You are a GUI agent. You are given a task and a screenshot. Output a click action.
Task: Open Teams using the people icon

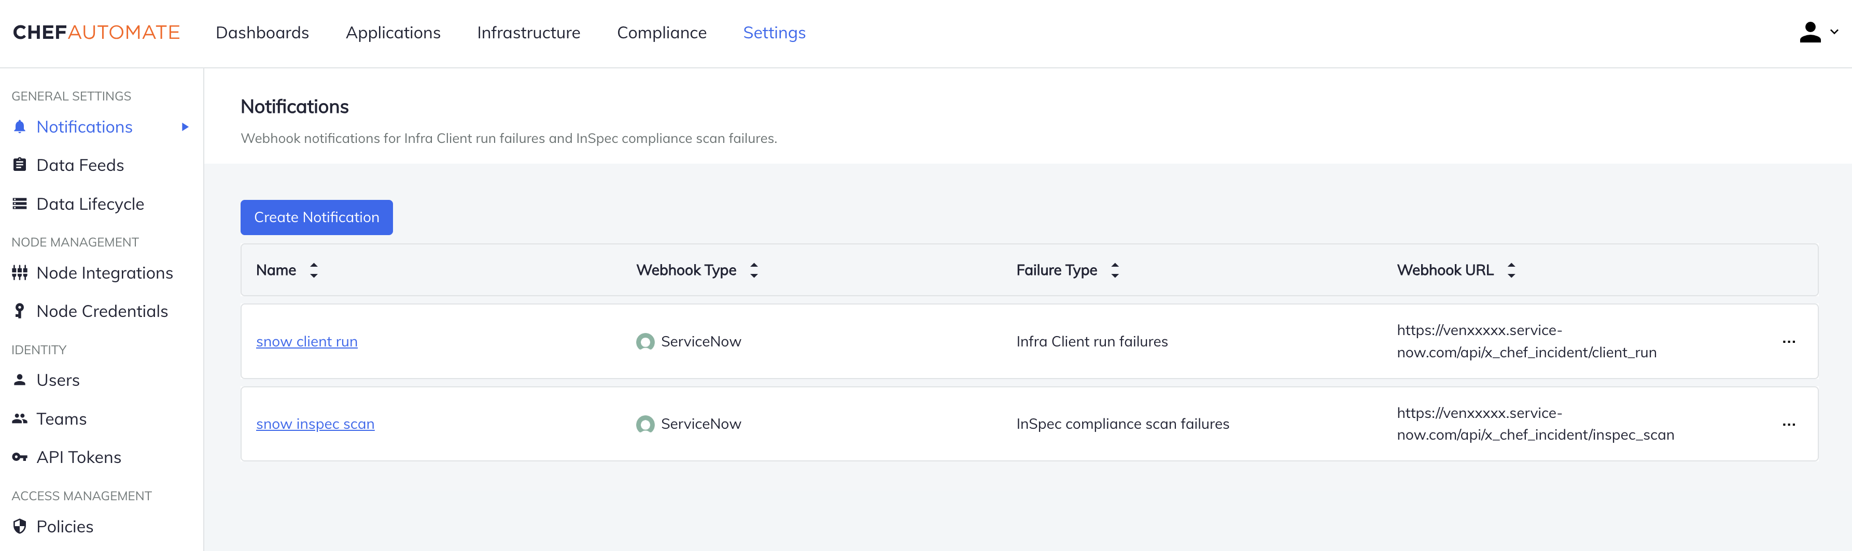[19, 418]
